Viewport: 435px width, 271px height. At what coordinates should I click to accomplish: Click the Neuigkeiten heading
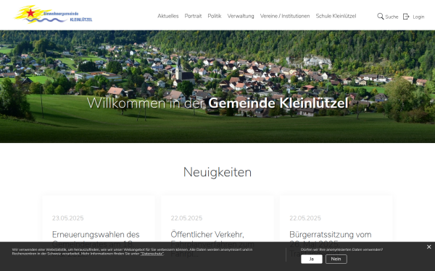(x=217, y=172)
